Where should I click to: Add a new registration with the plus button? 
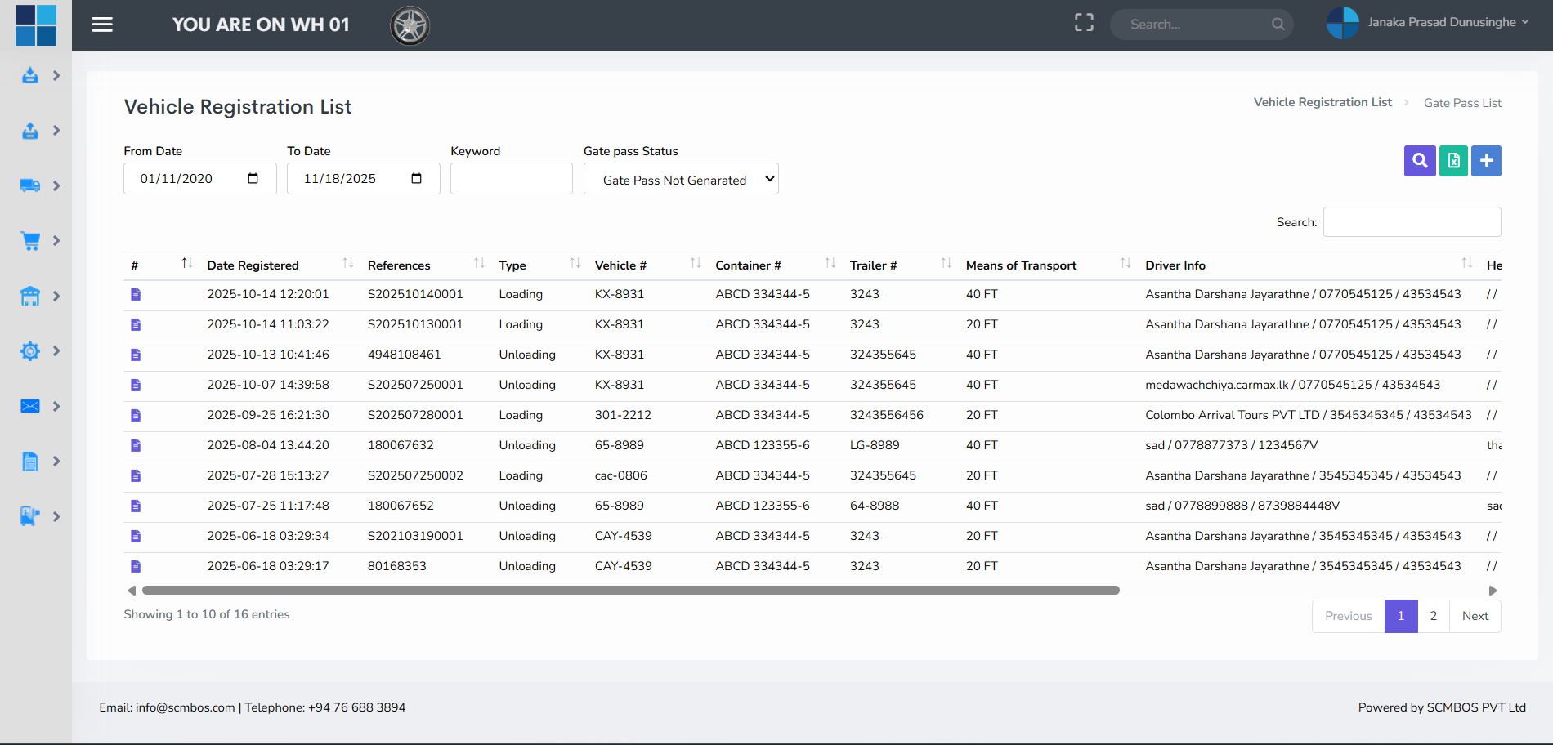(1486, 161)
